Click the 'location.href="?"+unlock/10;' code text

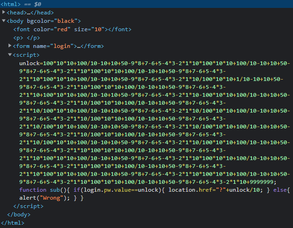(216, 190)
